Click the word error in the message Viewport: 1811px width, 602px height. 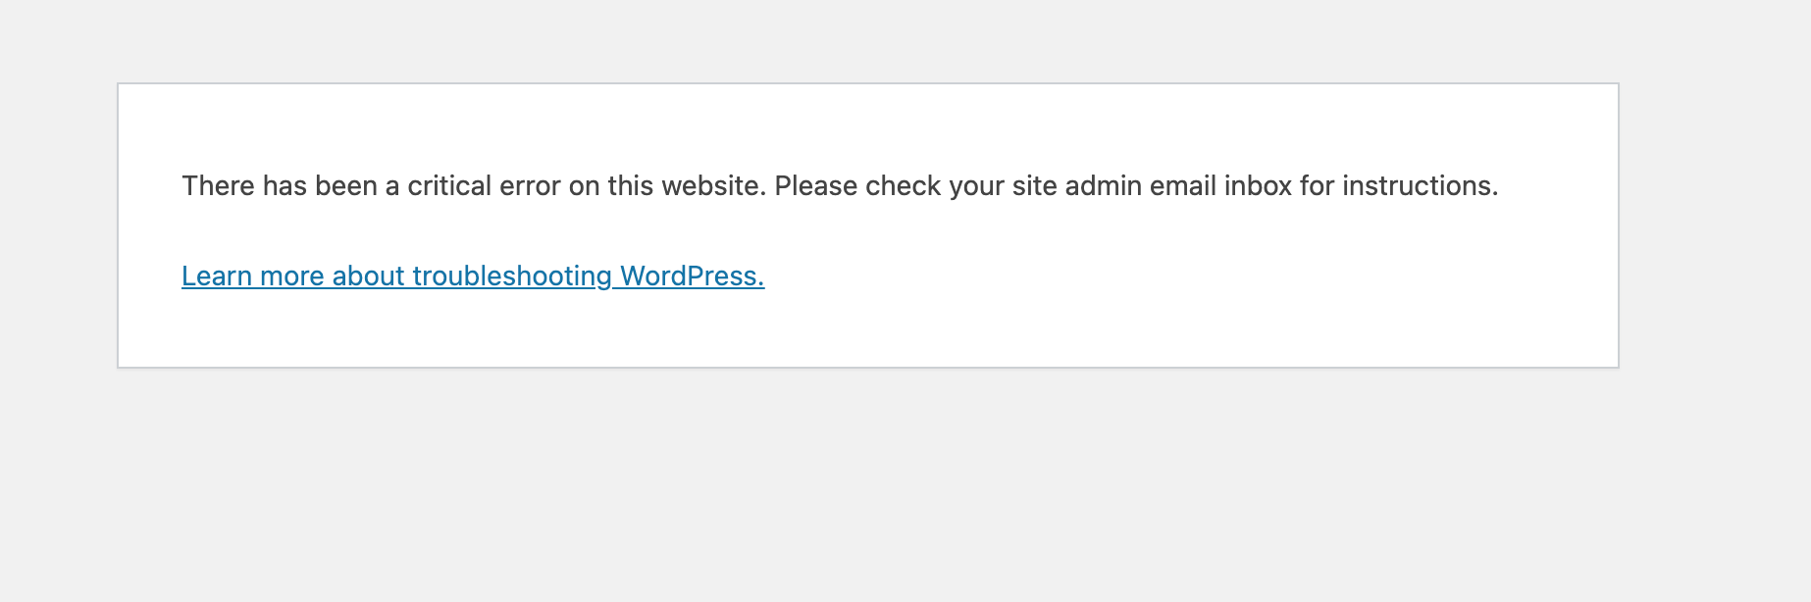(x=530, y=186)
